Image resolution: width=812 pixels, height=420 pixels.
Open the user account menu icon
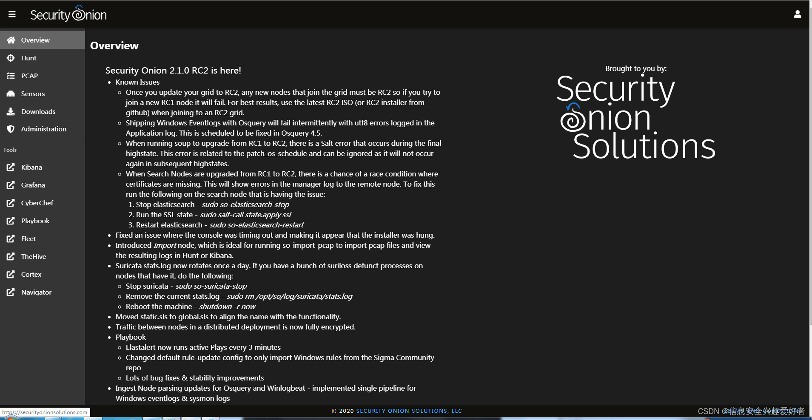pos(798,14)
